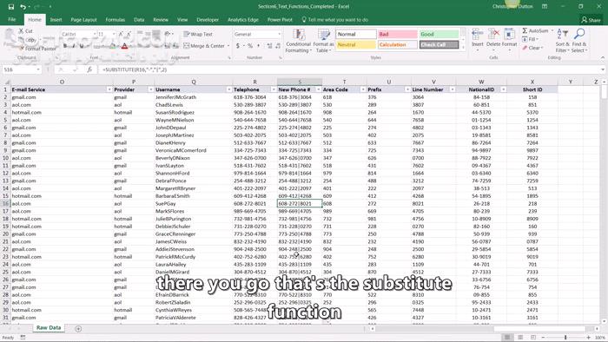
Task: Click the Cut scissors button
Action: click(25, 31)
